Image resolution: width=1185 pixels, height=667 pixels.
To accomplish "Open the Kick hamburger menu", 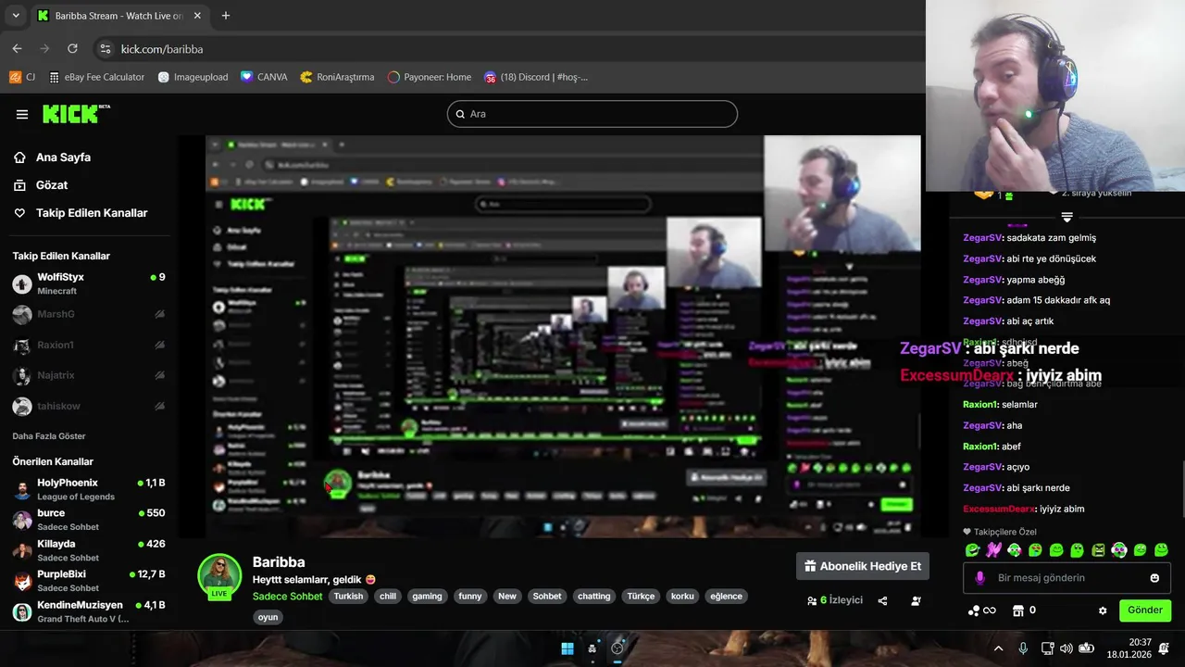I will pos(22,114).
